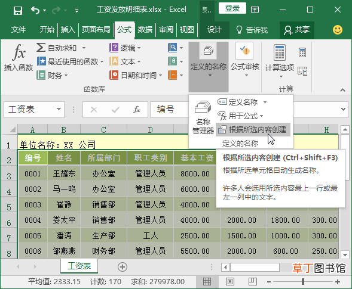Open the Customize Quick Access Toolbar arrow
This screenshot has height=289, width=352.
point(76,11)
